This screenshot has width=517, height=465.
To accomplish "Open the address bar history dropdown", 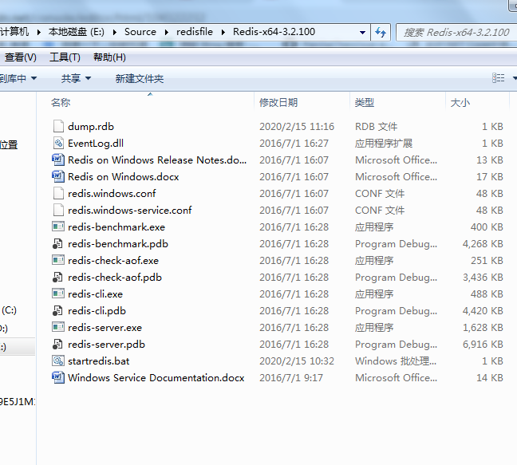I will (362, 32).
